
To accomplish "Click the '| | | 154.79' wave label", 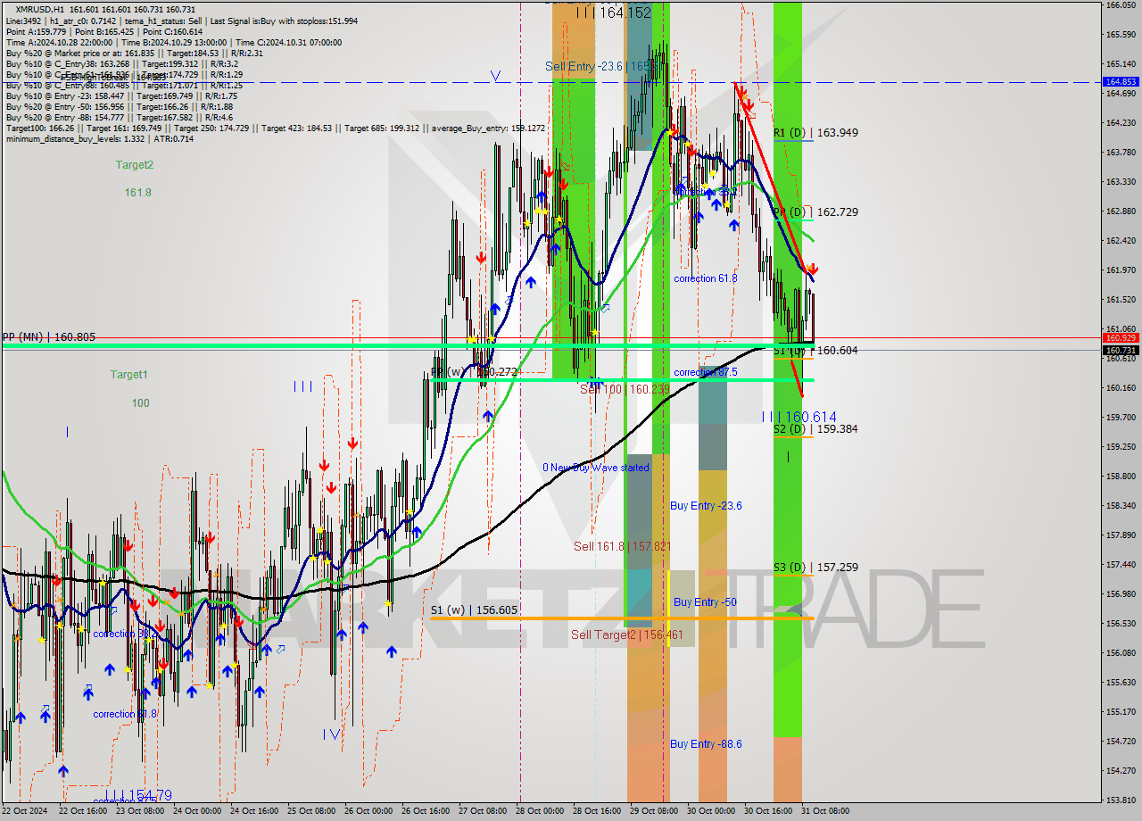I will (x=139, y=795).
